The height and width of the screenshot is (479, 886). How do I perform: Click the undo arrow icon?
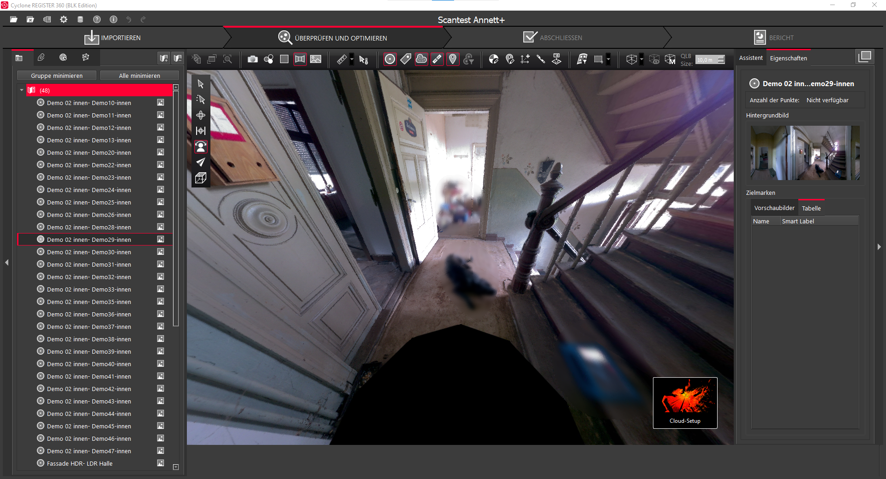[x=129, y=19]
